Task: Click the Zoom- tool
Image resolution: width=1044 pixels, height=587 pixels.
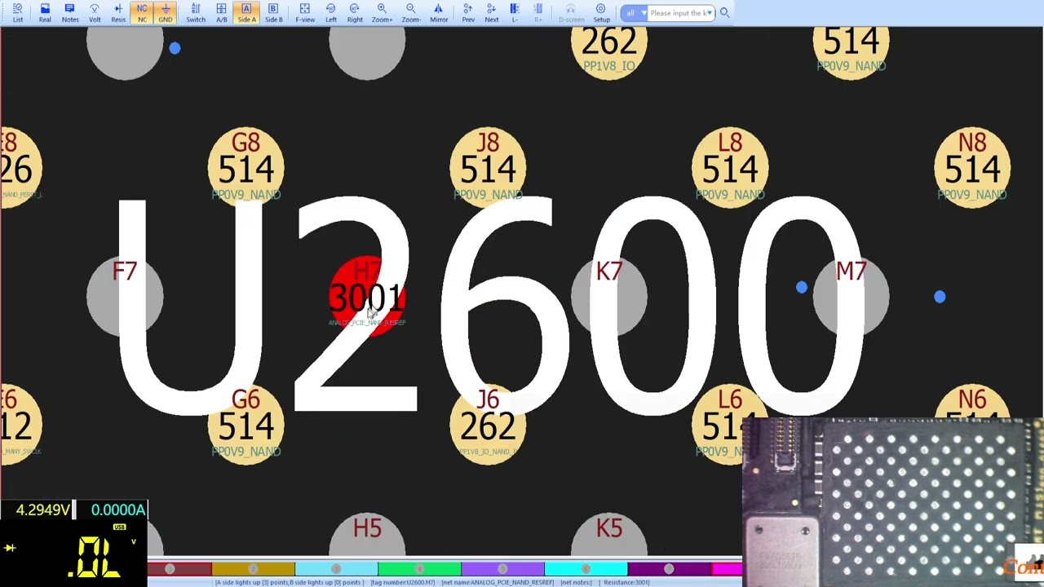Action: coord(411,12)
